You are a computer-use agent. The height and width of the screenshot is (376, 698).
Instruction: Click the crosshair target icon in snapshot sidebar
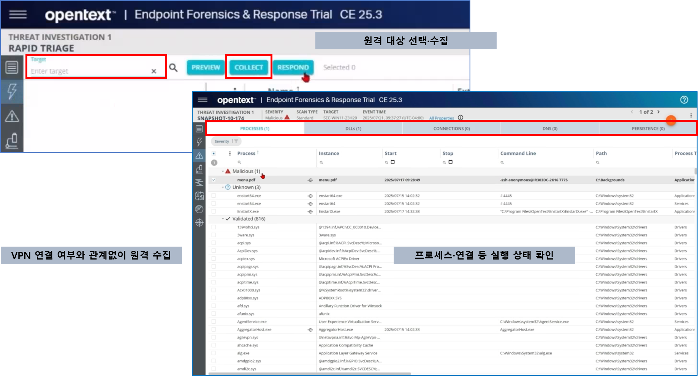(x=199, y=223)
